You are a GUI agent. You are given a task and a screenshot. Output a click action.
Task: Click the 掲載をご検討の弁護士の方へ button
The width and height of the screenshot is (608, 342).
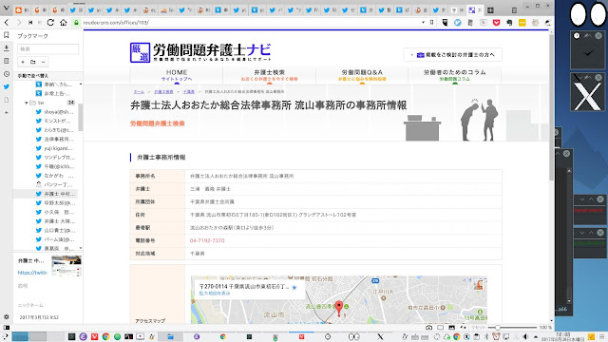(x=453, y=55)
